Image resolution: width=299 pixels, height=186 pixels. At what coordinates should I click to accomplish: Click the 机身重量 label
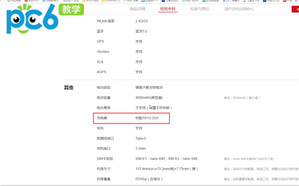coord(104,179)
